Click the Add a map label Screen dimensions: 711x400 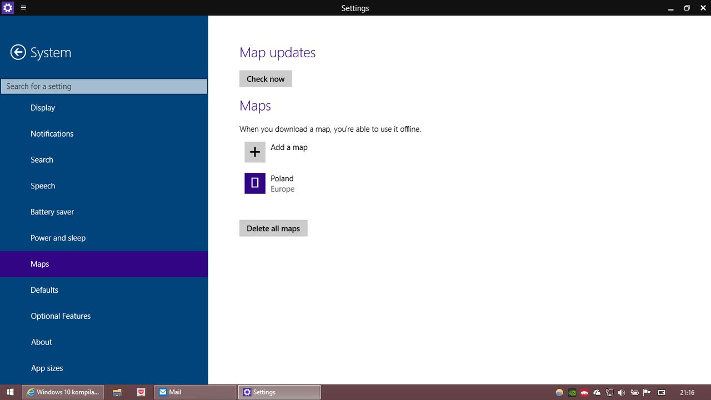click(x=289, y=147)
